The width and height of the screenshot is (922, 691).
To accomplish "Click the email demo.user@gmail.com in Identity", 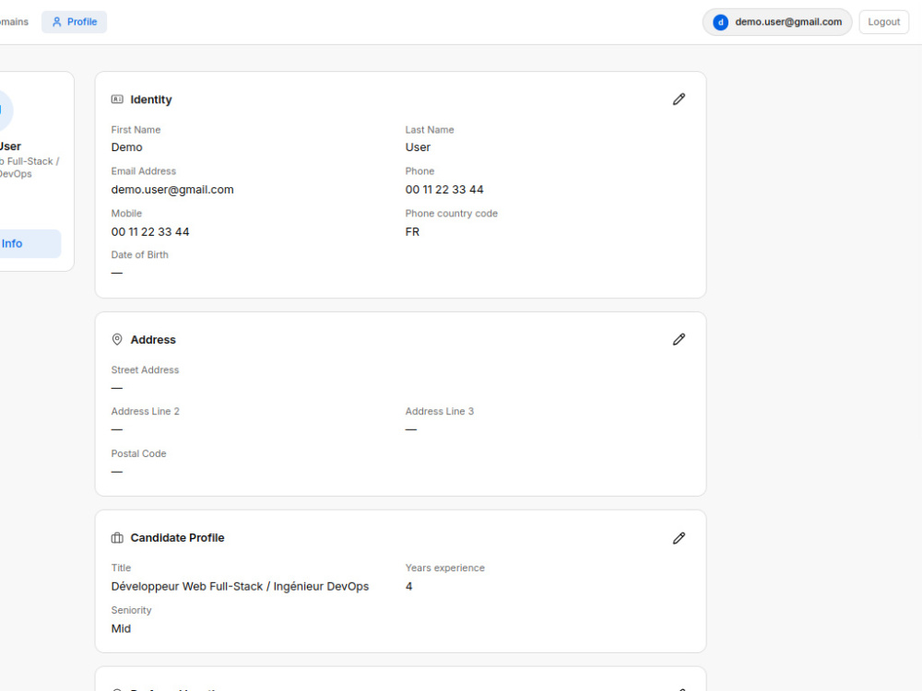I will pos(172,190).
